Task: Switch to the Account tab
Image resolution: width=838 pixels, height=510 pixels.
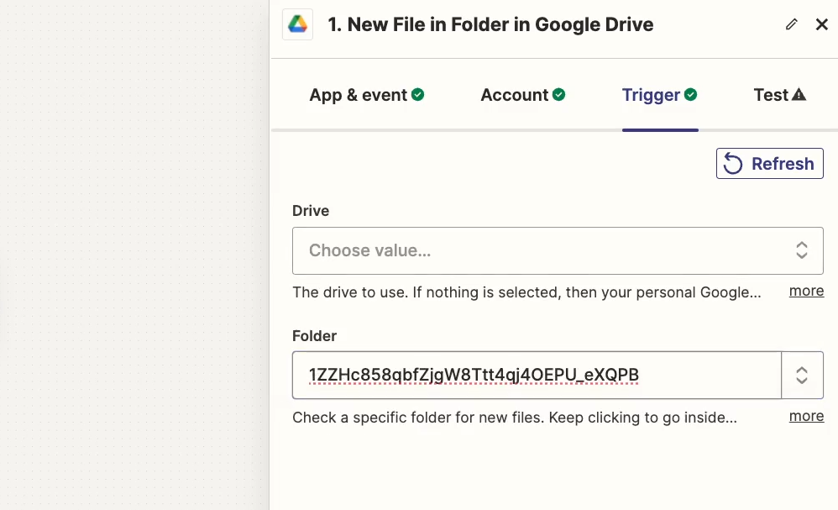Action: point(522,95)
